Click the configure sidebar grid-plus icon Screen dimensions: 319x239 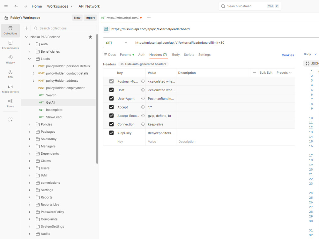click(11, 119)
